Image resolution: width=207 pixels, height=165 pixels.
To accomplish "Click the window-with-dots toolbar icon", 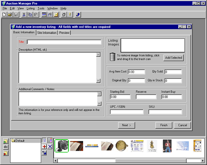I will (x=44, y=15).
